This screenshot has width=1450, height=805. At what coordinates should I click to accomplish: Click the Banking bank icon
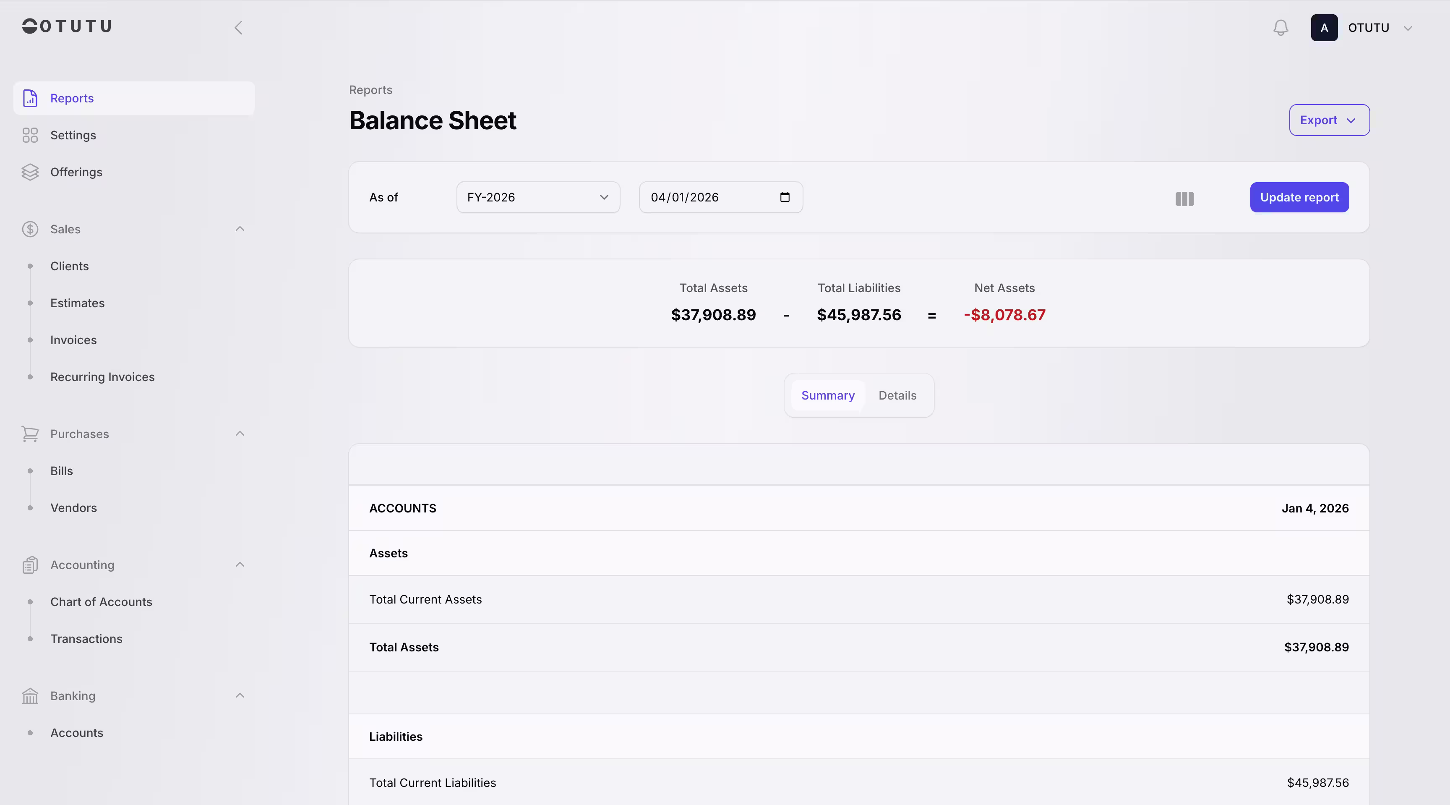pos(30,696)
